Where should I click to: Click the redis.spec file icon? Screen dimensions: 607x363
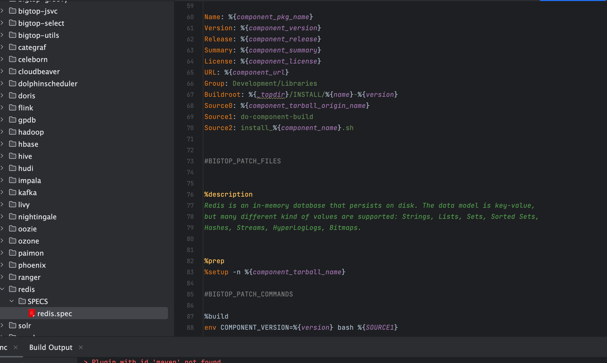pos(32,313)
